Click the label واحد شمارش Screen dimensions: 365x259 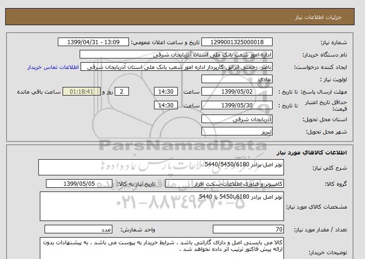coord(138,230)
